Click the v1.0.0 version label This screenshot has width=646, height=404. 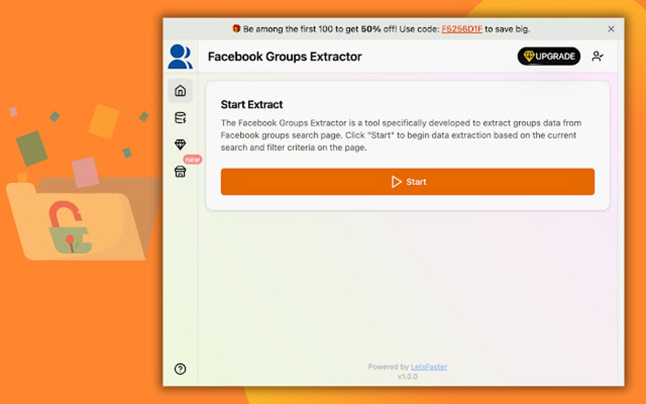(x=408, y=376)
